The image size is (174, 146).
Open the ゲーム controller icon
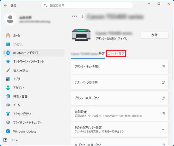(8, 105)
